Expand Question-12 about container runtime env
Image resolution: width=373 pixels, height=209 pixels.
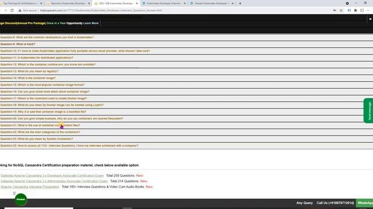click(186, 64)
